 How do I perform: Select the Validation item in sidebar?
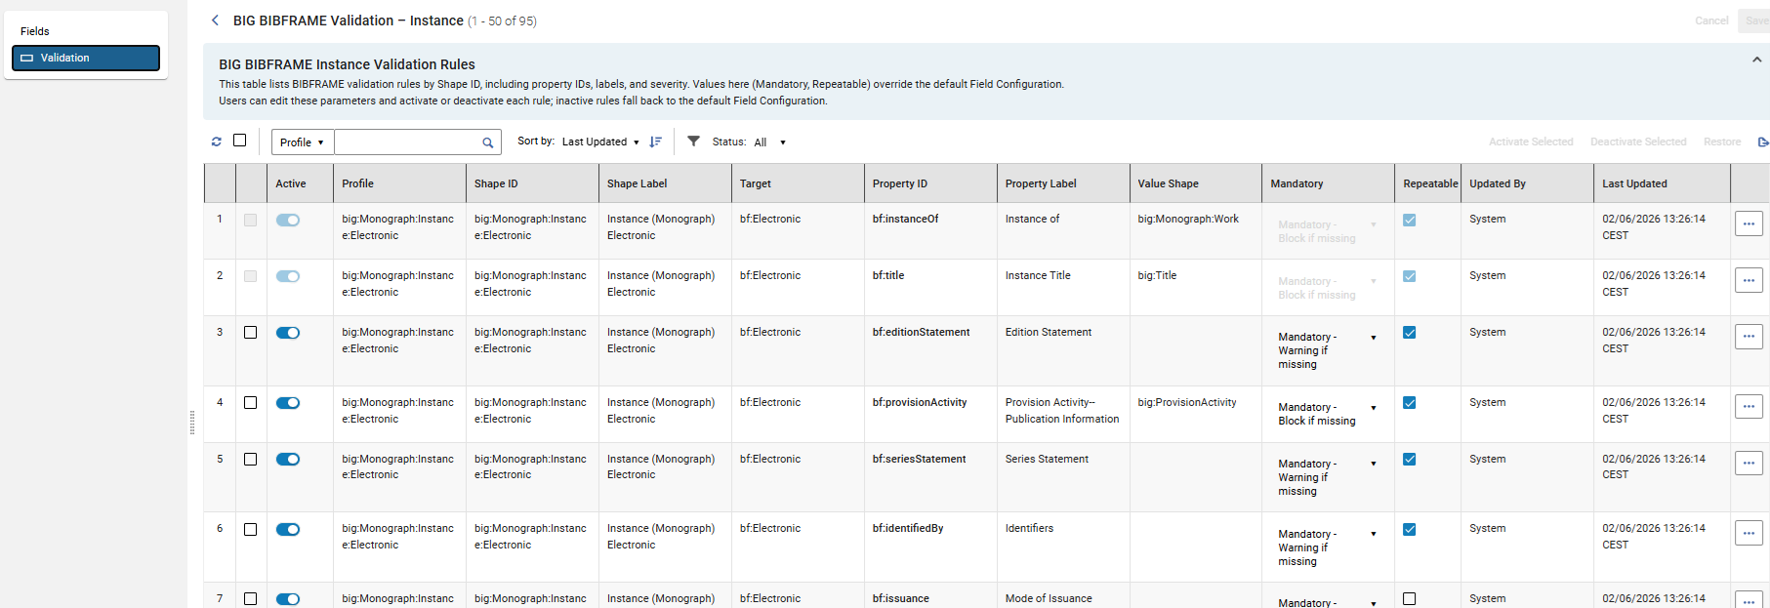86,58
